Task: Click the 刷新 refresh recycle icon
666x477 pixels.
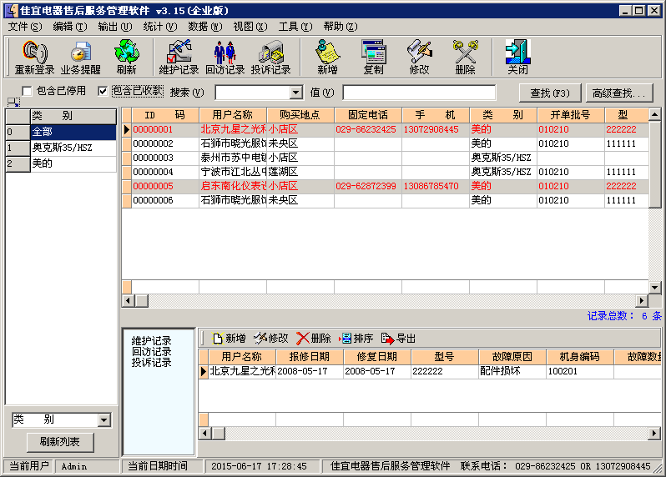Action: click(126, 58)
